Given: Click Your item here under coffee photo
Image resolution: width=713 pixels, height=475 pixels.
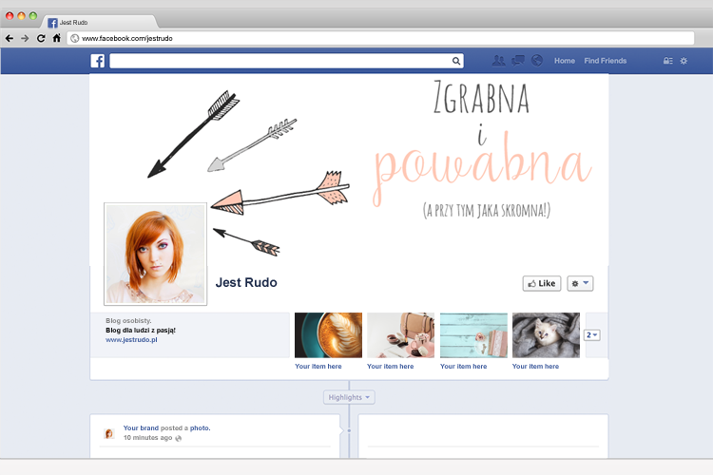Looking at the screenshot, I should [x=318, y=367].
